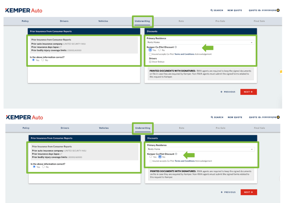Switch to the Drivers tab in upper screen
The width and height of the screenshot is (283, 203).
coord(64,21)
